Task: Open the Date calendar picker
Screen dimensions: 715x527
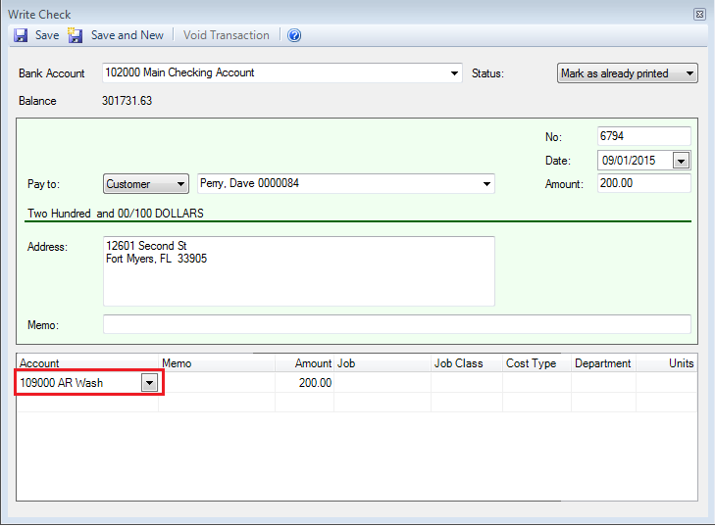Action: [x=681, y=161]
